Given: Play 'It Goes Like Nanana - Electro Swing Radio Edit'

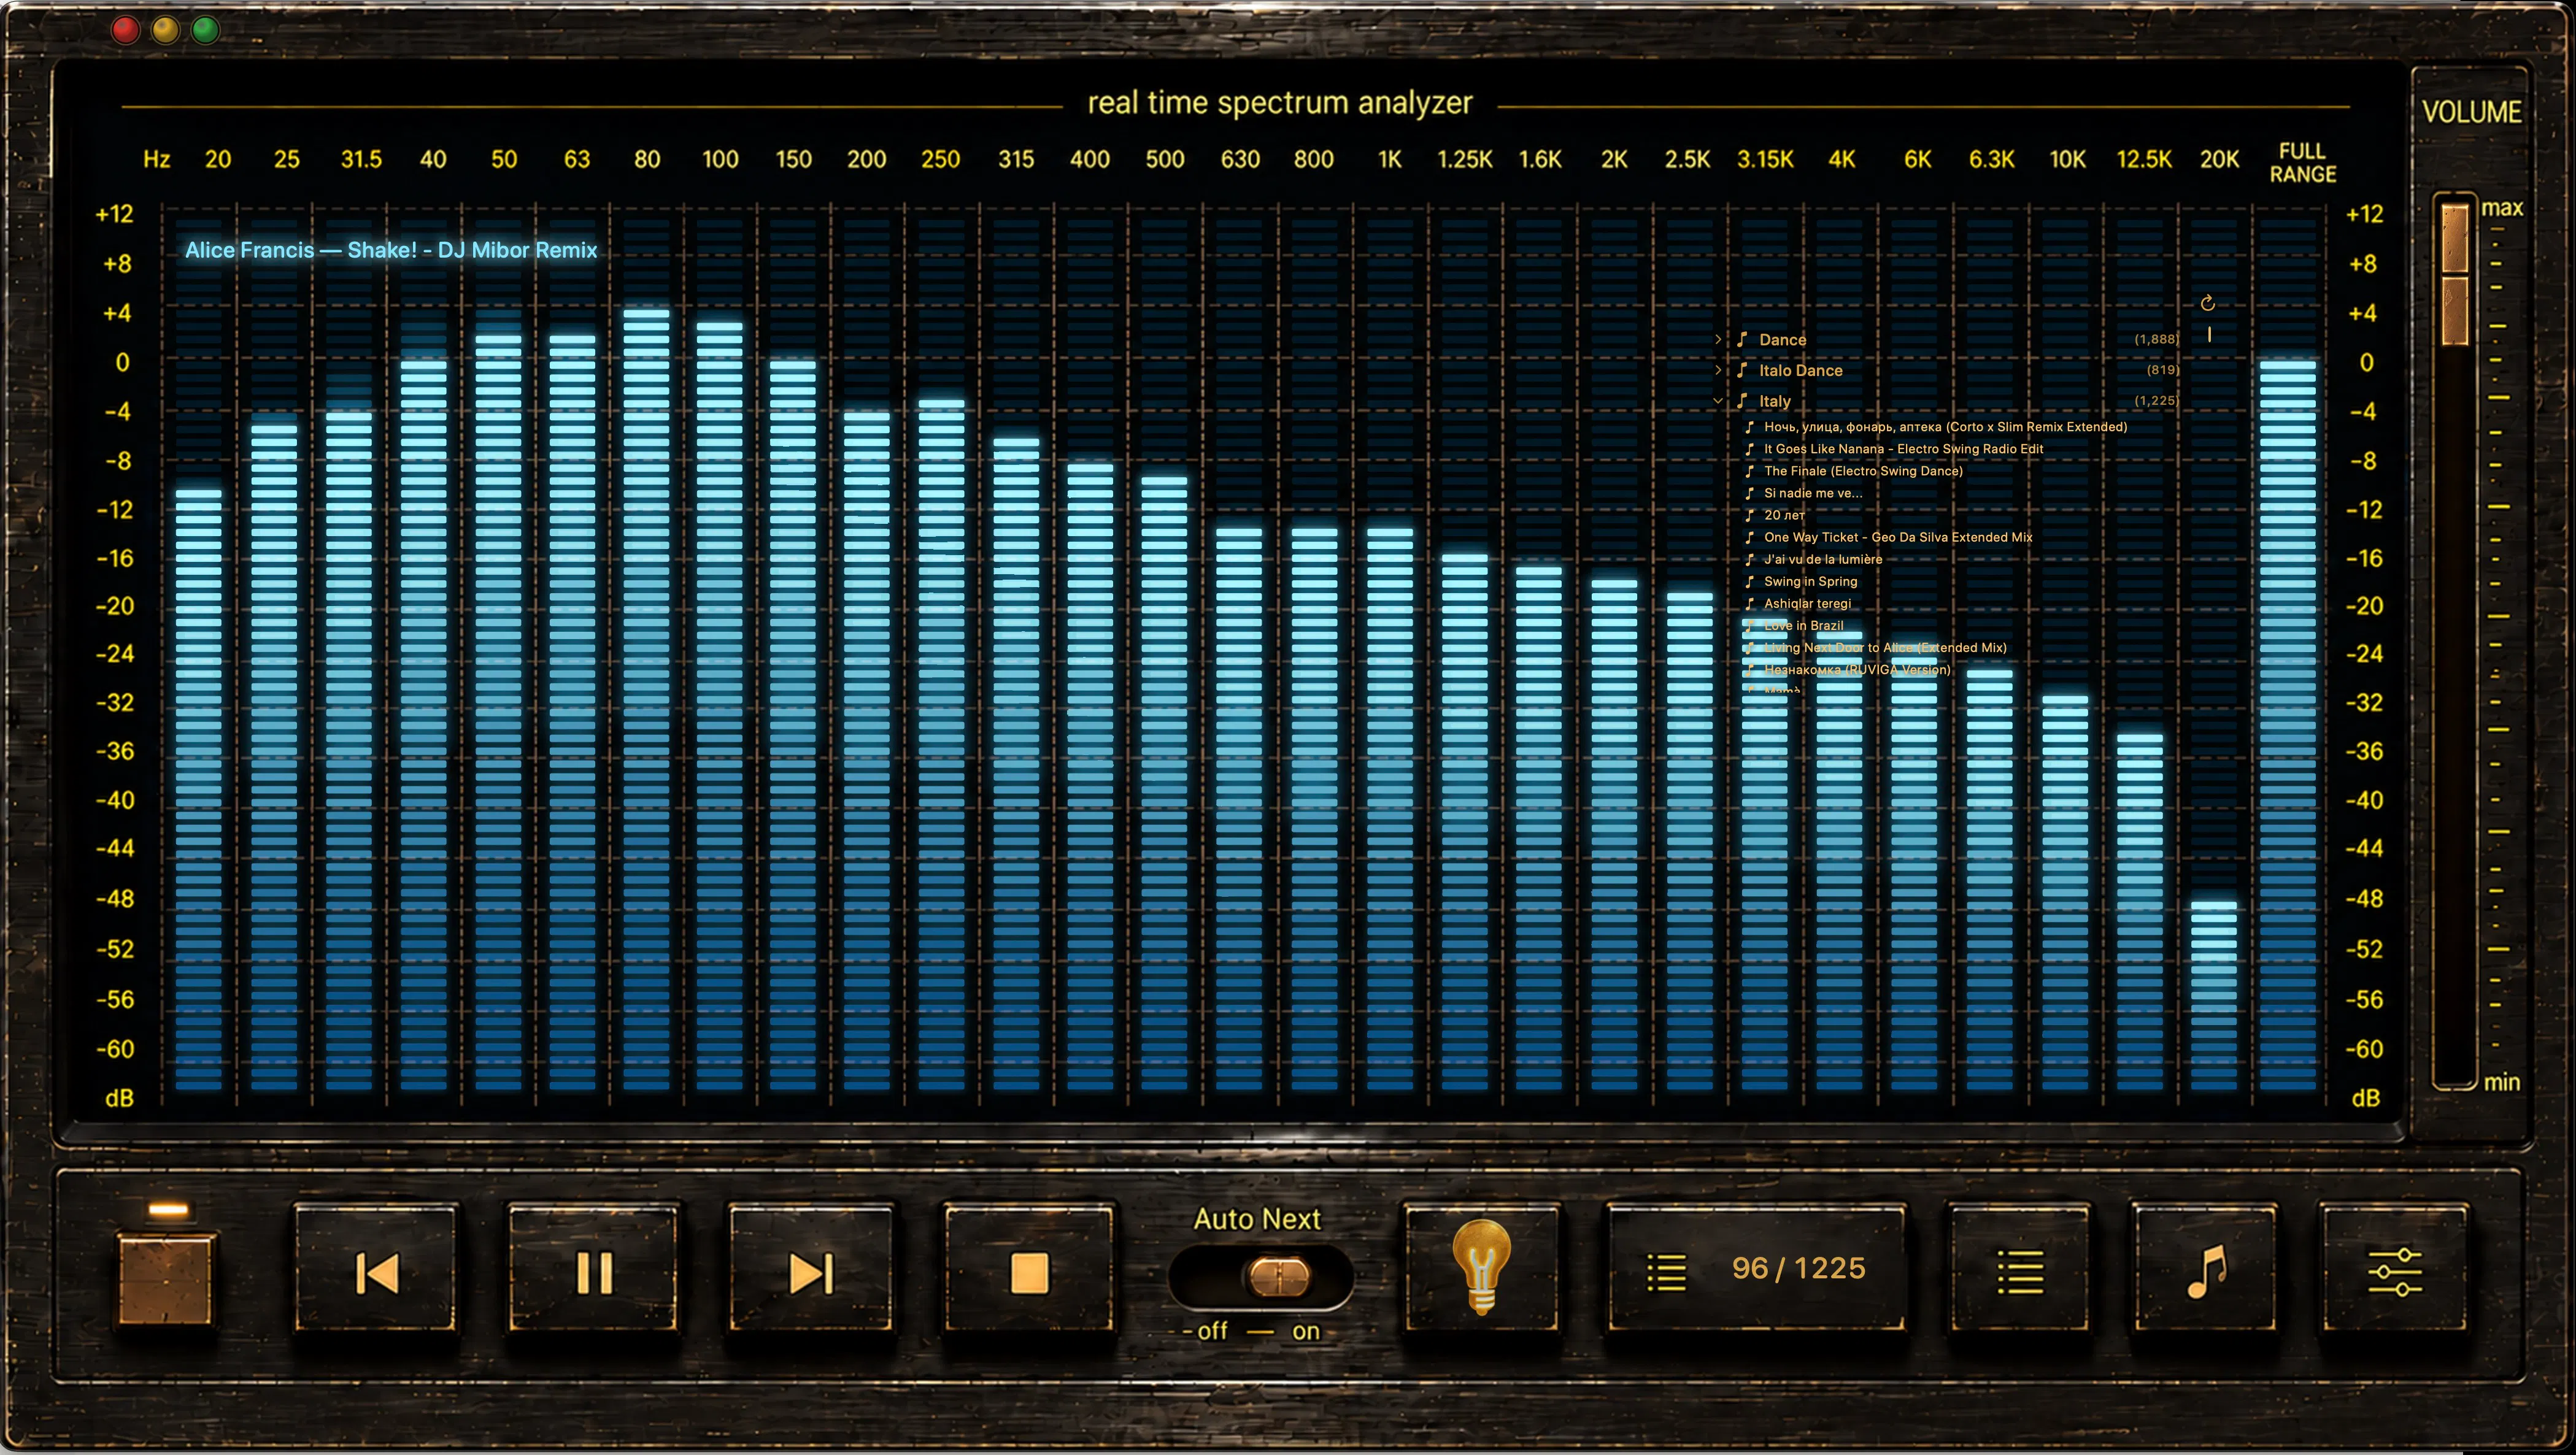Looking at the screenshot, I should coord(1903,448).
